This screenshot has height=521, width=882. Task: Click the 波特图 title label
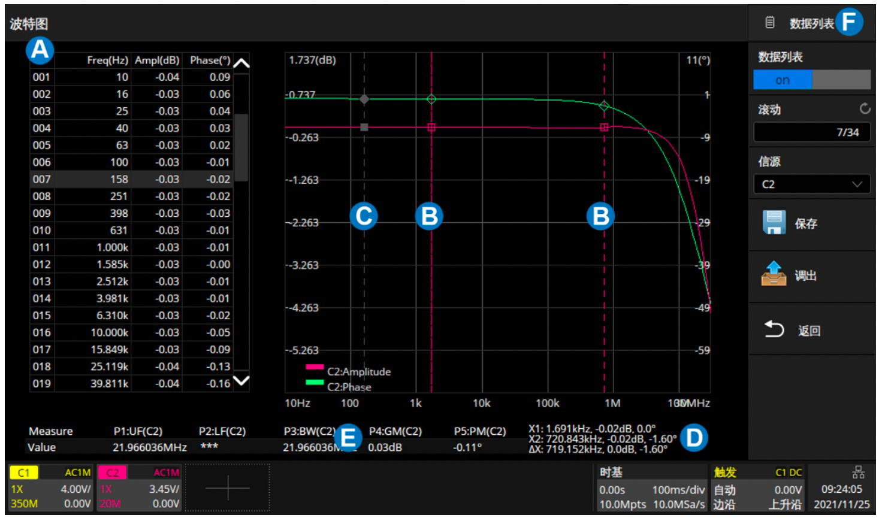point(29,24)
